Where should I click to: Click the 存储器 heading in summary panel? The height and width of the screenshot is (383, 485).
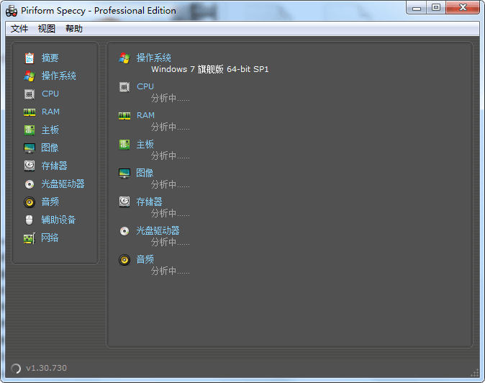150,202
